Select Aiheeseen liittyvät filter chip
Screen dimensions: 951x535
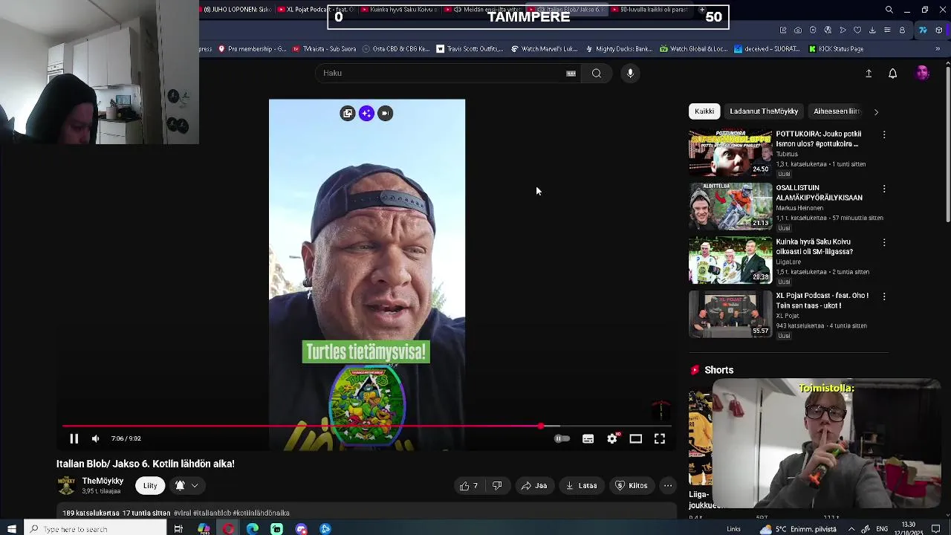(837, 111)
